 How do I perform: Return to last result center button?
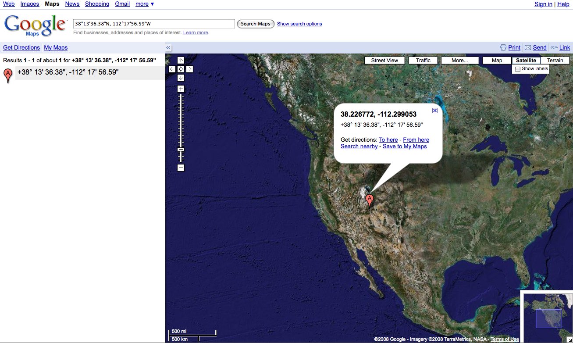[x=181, y=69]
